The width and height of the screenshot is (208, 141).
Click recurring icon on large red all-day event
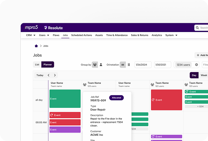point(153,100)
